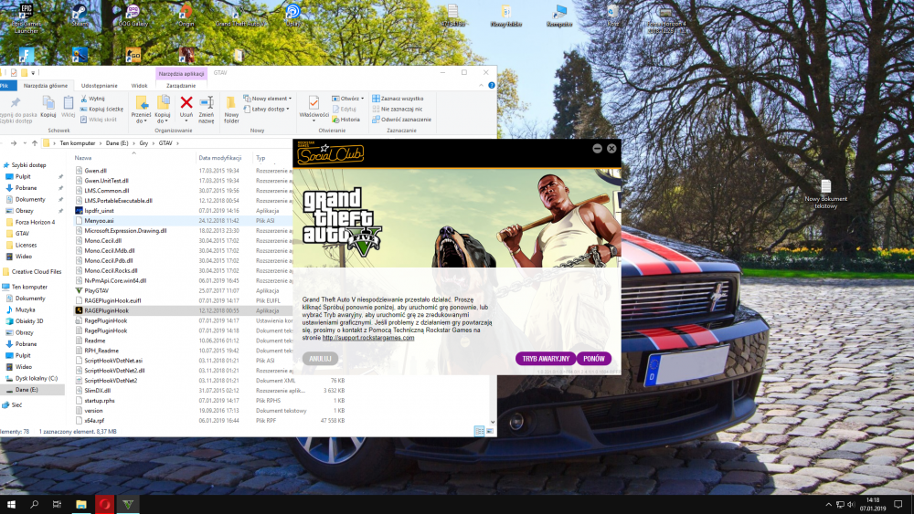914x514 pixels.
Task: Click the Historia button in the ribbon
Action: pos(345,120)
